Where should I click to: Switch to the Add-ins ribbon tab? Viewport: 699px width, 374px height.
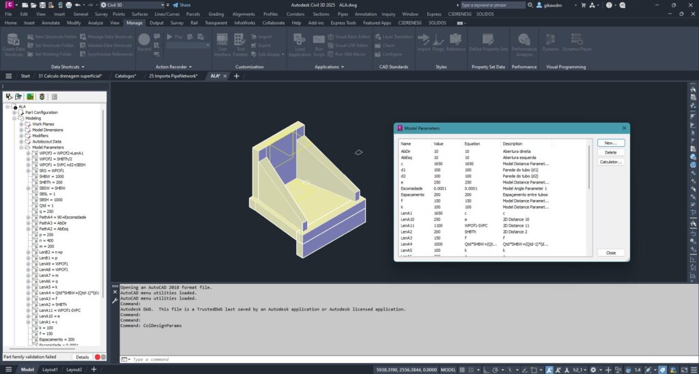[x=316, y=23]
